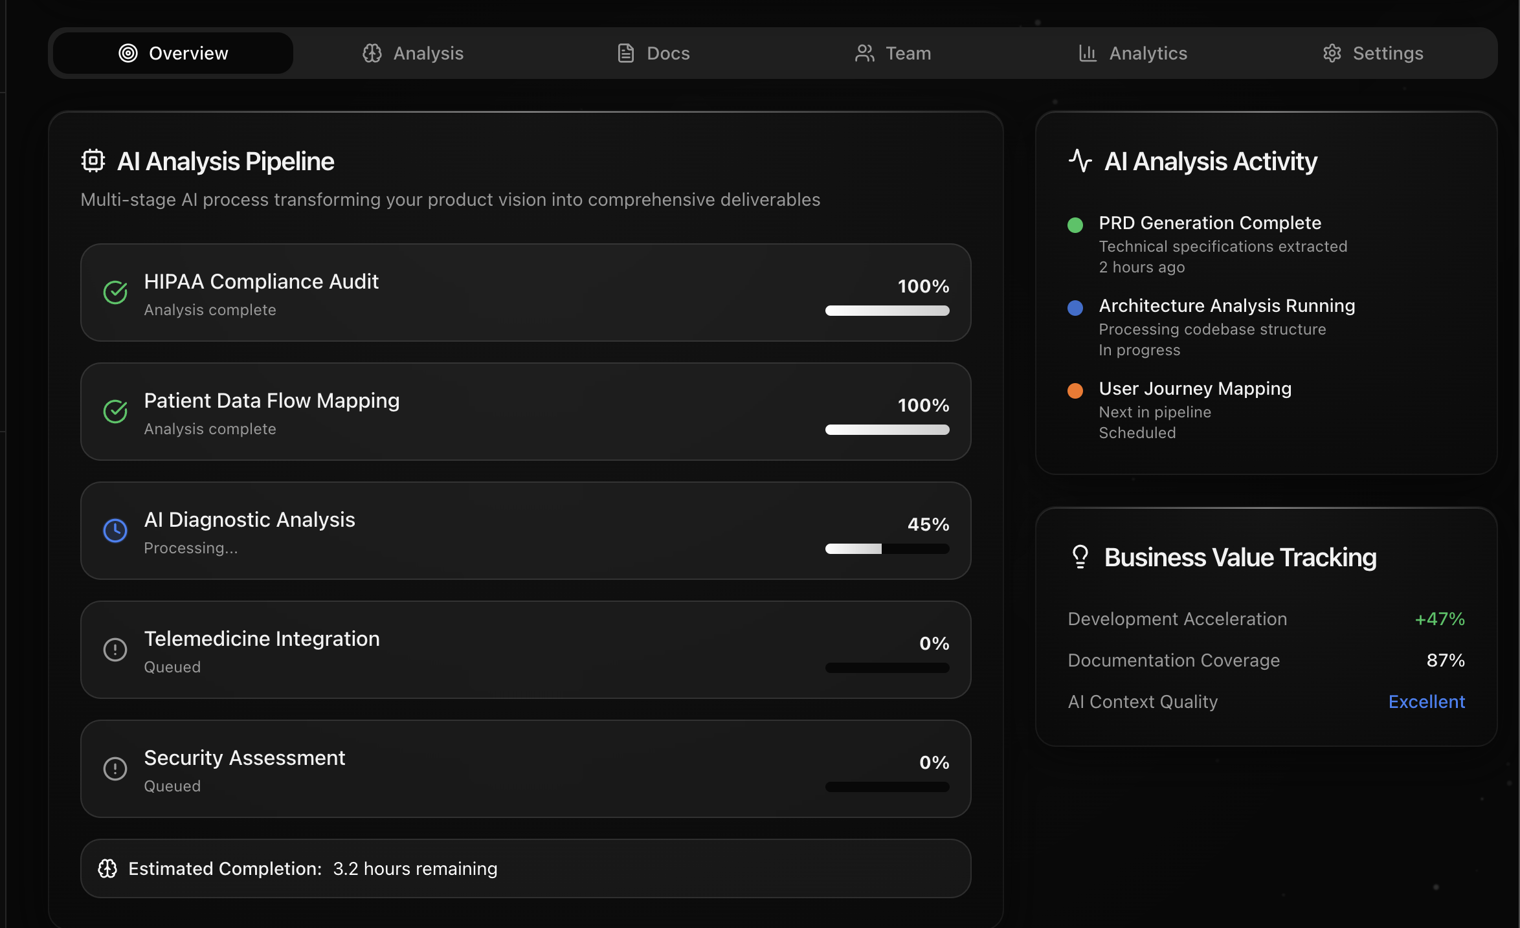Image resolution: width=1520 pixels, height=928 pixels.
Task: Click the orange dot beside User Journey Mapping
Action: coord(1075,391)
